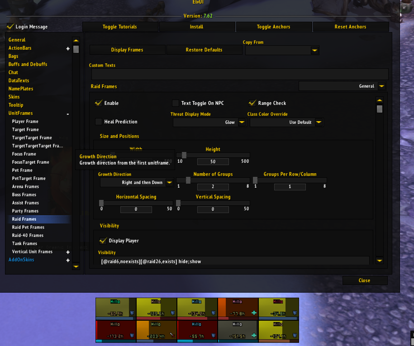This screenshot has width=414, height=346.
Task: Open Chat settings category
Action: [x=13, y=72]
